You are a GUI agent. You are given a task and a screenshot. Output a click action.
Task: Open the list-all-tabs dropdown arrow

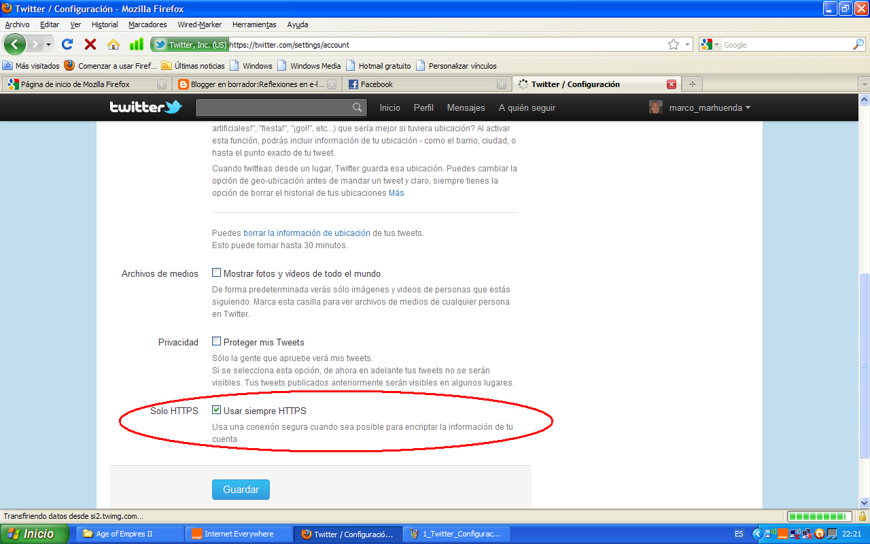(x=864, y=84)
